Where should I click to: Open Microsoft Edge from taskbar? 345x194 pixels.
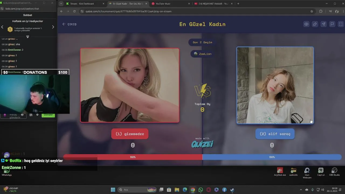point(185,190)
